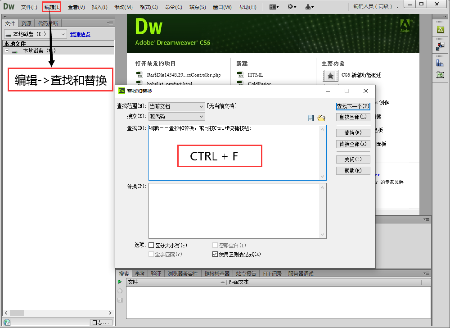Viewport: 450px width, 328px height.
Task: Click the 管理站点 link
Action: pos(80,34)
